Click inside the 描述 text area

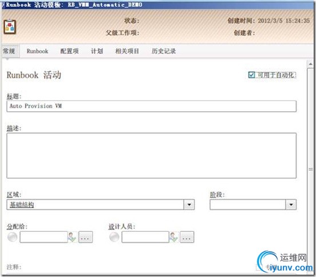coord(151,156)
